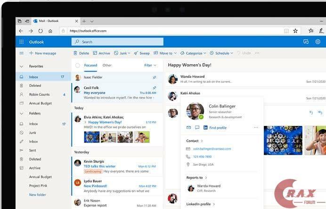Collapse the Favorites section

pos(21,67)
